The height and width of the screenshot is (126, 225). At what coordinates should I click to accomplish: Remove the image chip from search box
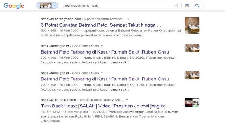(55, 6)
